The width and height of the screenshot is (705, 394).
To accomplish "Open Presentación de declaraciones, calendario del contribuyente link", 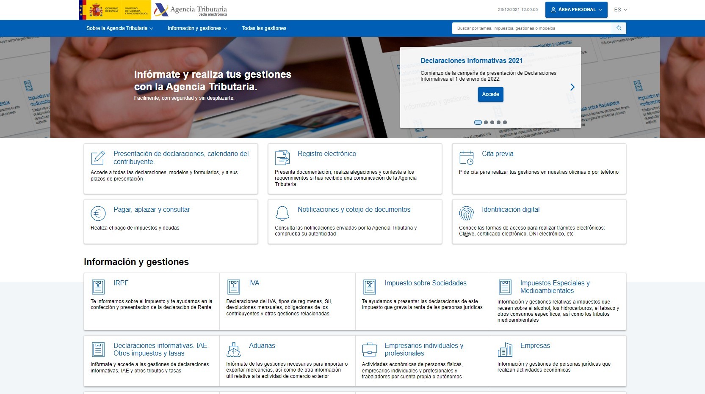I will (181, 158).
